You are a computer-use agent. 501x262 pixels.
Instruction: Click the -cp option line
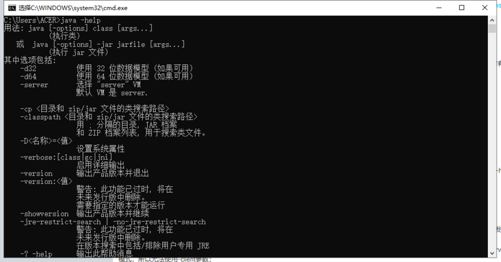click(x=95, y=109)
